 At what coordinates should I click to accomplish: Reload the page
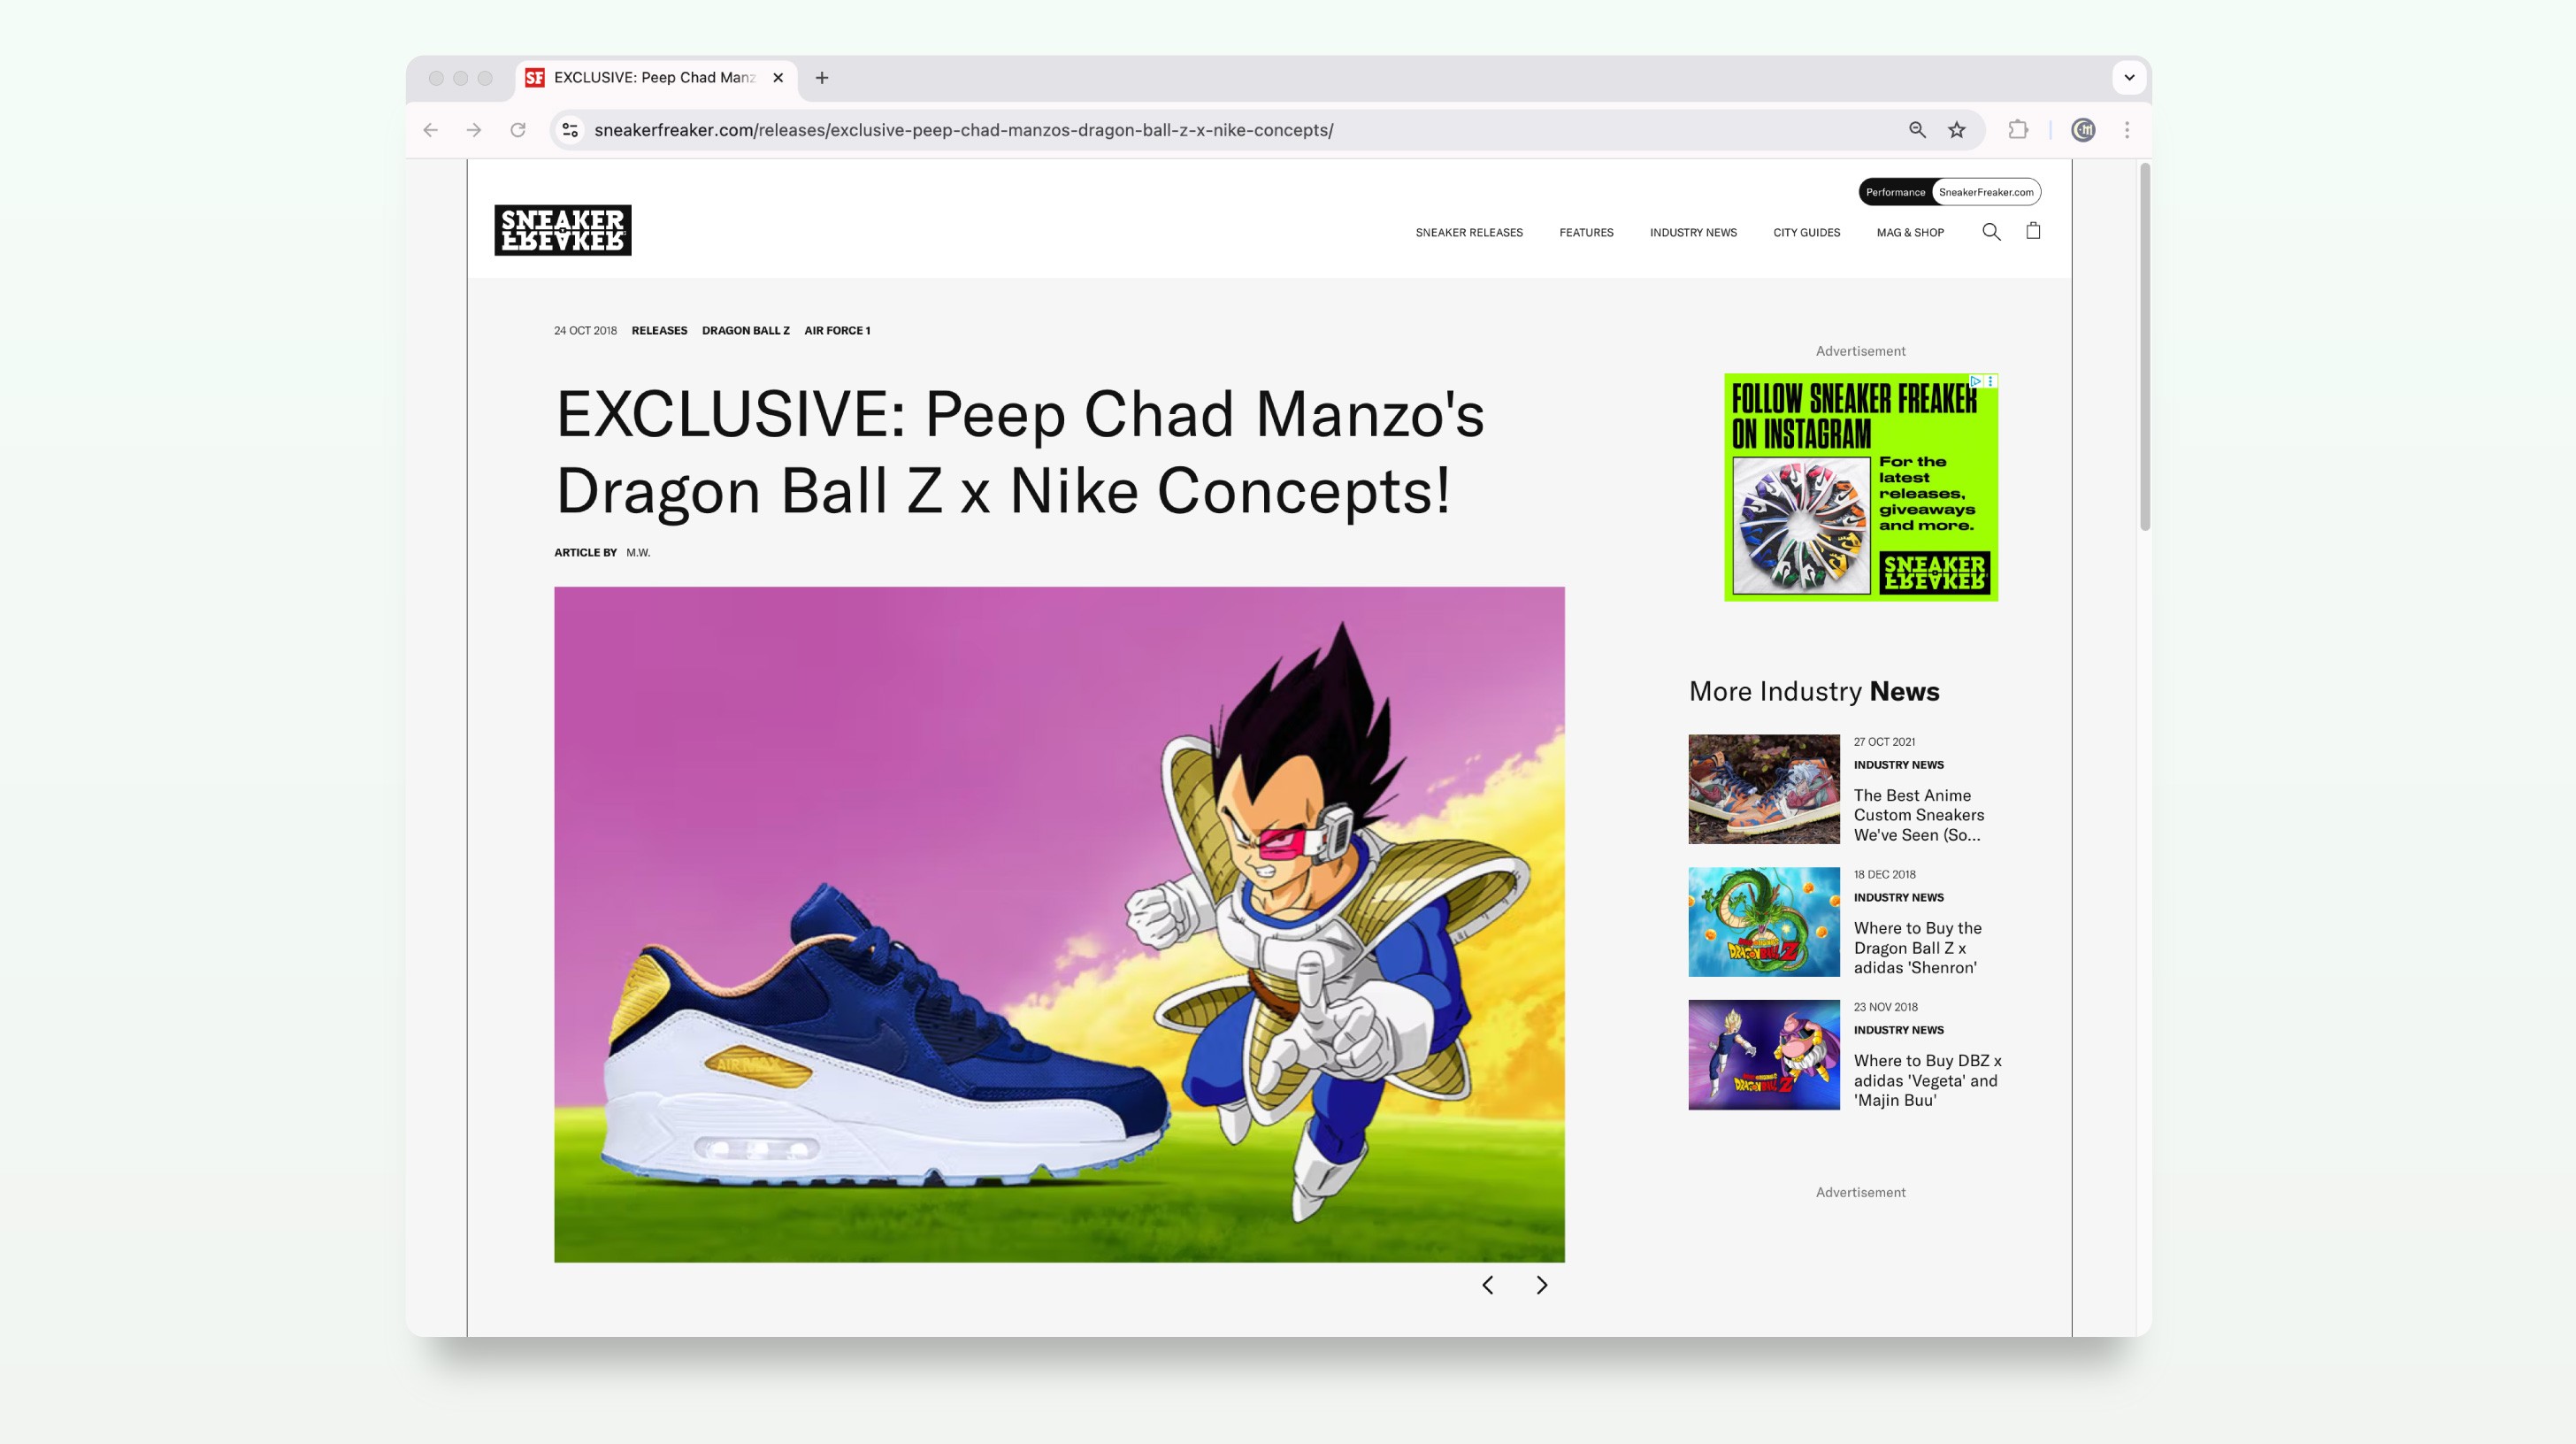coord(517,130)
